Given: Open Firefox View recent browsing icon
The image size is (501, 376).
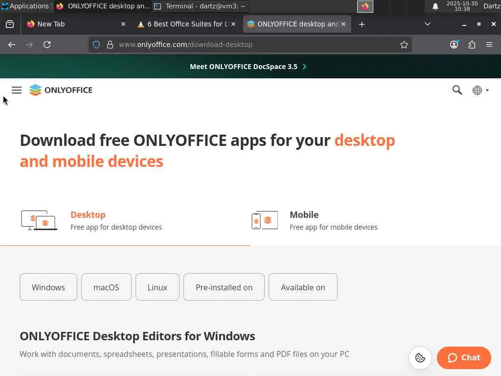Looking at the screenshot, I should [10, 24].
